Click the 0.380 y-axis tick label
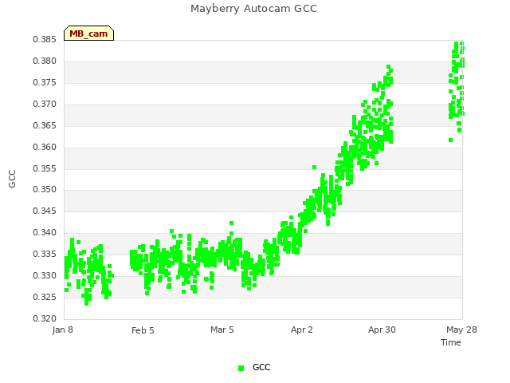Screen dimensions: 510x383 [x=45, y=61]
